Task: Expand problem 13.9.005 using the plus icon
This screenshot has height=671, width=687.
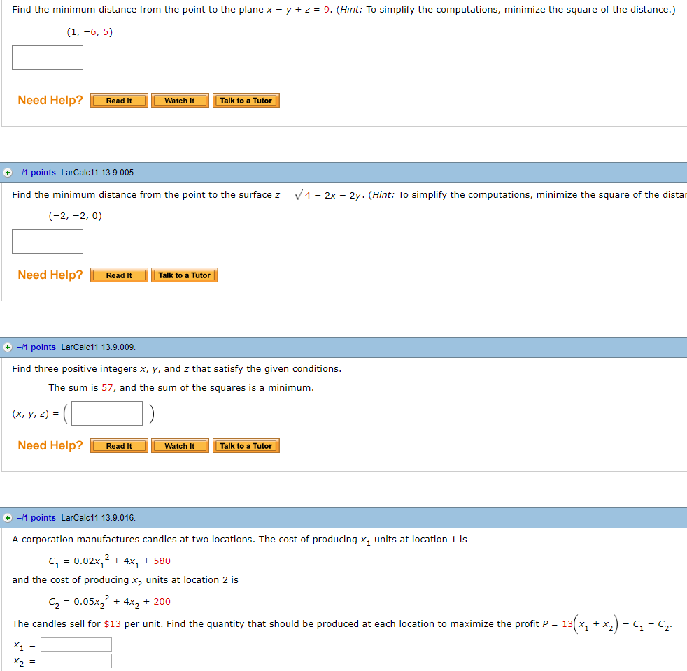Action: 7,172
